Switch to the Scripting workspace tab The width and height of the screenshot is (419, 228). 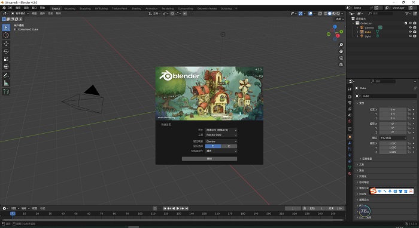coord(226,8)
